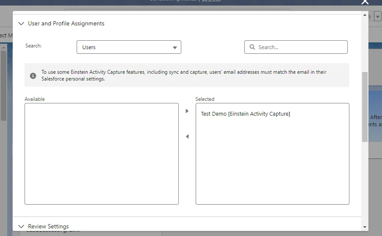The height and width of the screenshot is (236, 382).
Task: Click inside the empty Available list box
Action: coord(102,153)
